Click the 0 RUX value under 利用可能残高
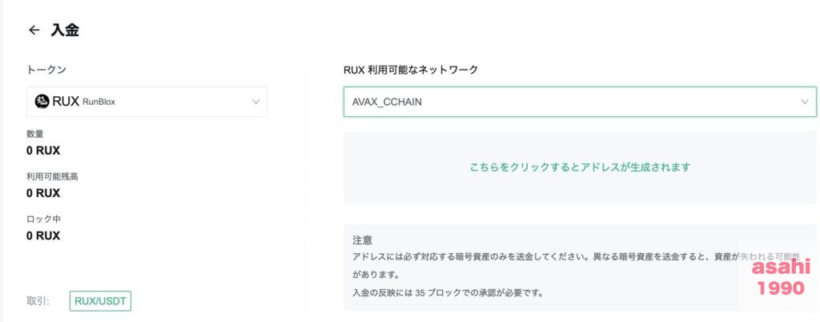Screen dimensions: 820x322 pyautogui.click(x=43, y=193)
